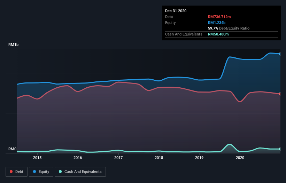
Task: Click the RM1.234b equity value
Action: 217,23
